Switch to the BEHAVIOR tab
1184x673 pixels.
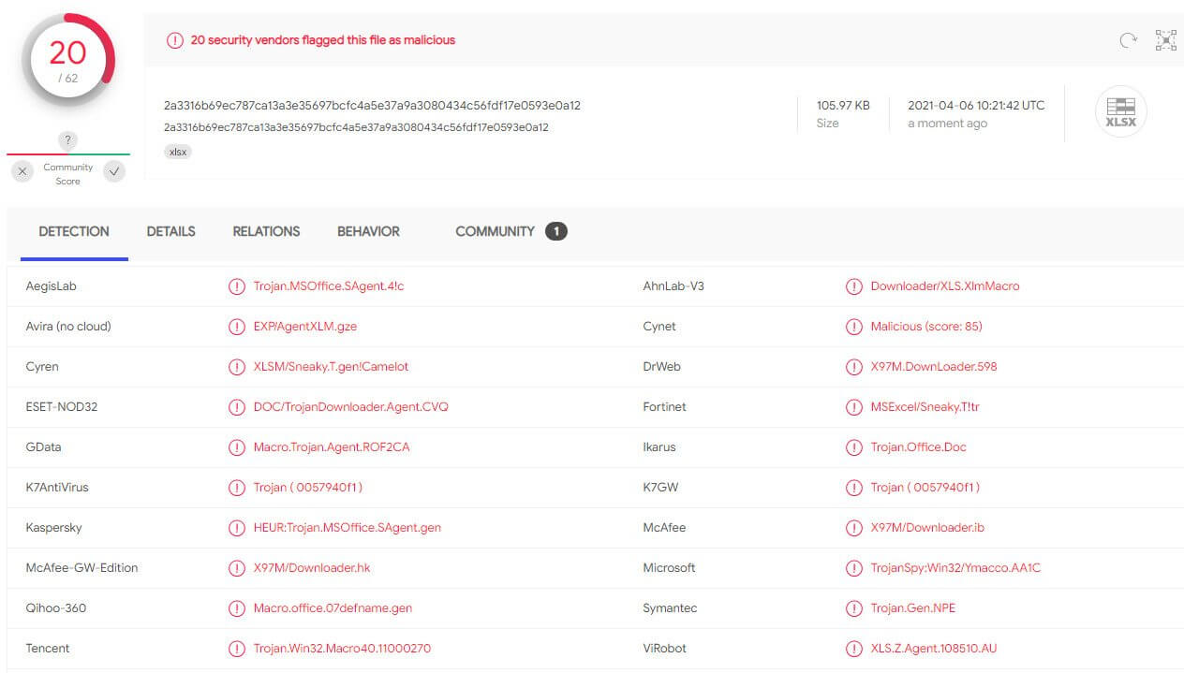tap(368, 231)
